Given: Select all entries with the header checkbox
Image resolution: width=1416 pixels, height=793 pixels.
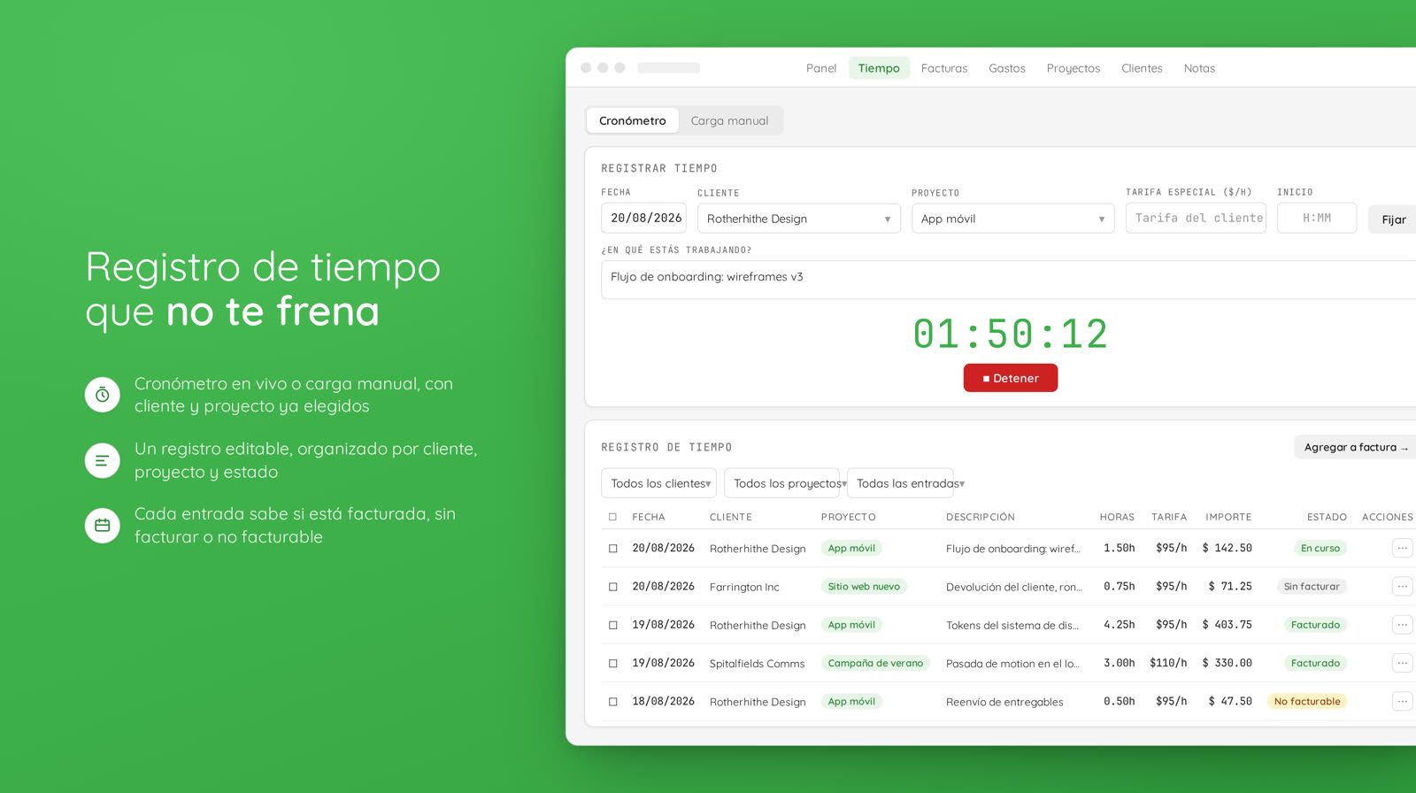Looking at the screenshot, I should click(x=612, y=517).
